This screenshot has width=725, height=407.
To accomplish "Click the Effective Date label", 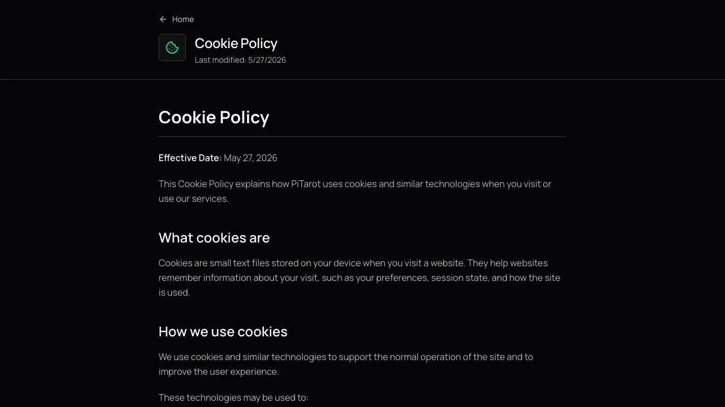I will pyautogui.click(x=190, y=158).
